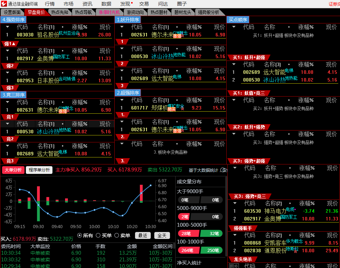
Task: Click the 全天 button
Action: coord(162,235)
